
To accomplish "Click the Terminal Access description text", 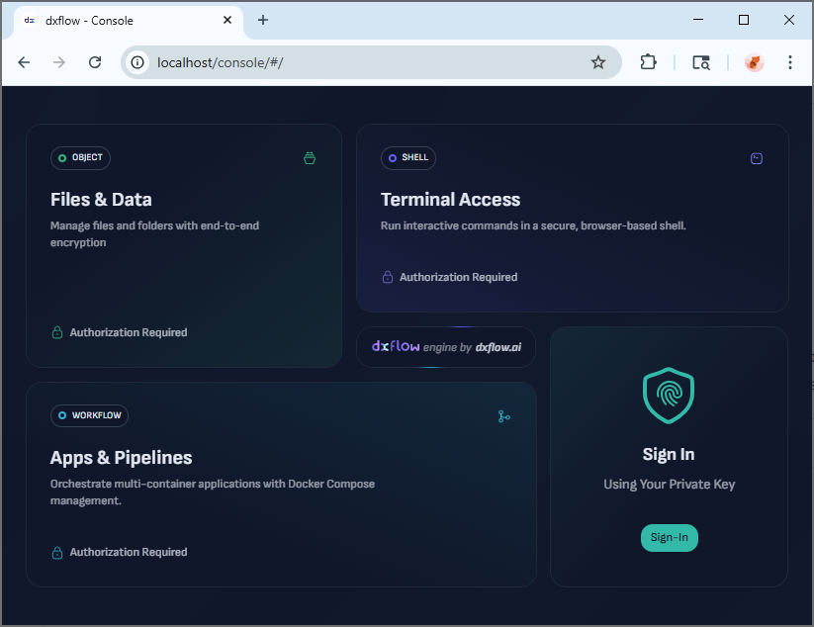I will point(533,225).
